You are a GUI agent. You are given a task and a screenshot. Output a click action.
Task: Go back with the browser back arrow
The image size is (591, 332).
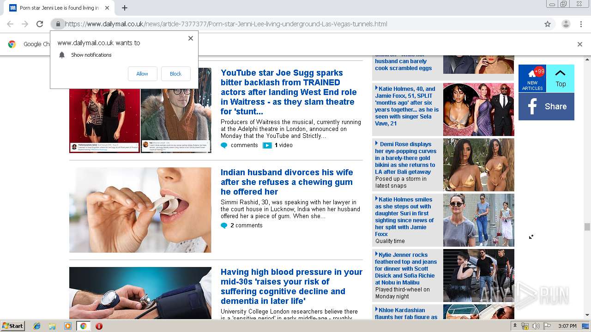click(10, 24)
